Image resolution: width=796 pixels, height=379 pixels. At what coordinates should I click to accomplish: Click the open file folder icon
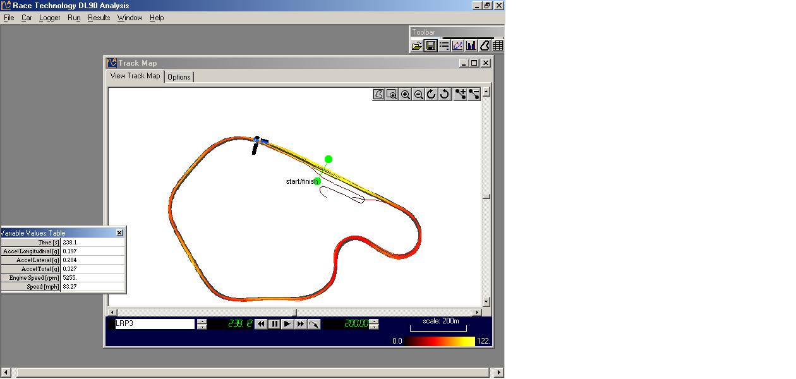click(x=417, y=45)
